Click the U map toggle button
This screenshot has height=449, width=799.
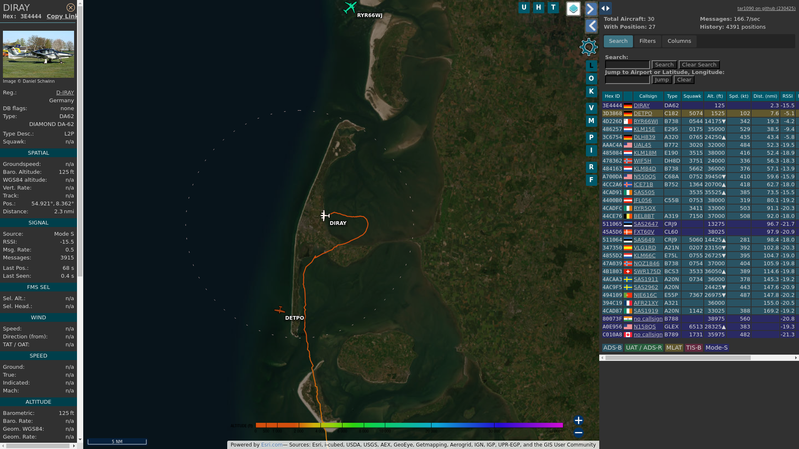(524, 7)
